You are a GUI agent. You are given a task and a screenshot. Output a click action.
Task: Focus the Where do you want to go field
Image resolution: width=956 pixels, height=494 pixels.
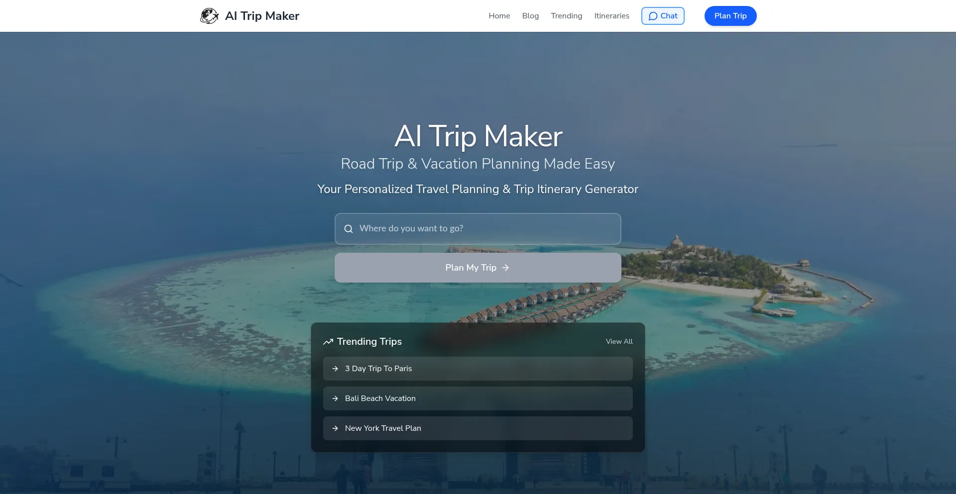point(478,229)
